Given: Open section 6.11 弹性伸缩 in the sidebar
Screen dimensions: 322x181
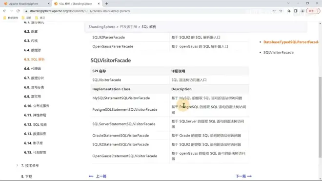Looking at the screenshot, I should point(35,115).
